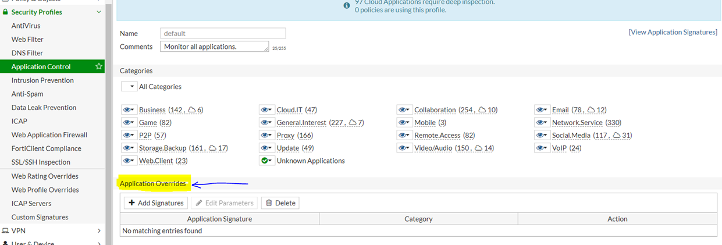Image resolution: width=722 pixels, height=245 pixels.
Task: Toggle monitor eye for Video/Audio category
Action: pos(404,148)
